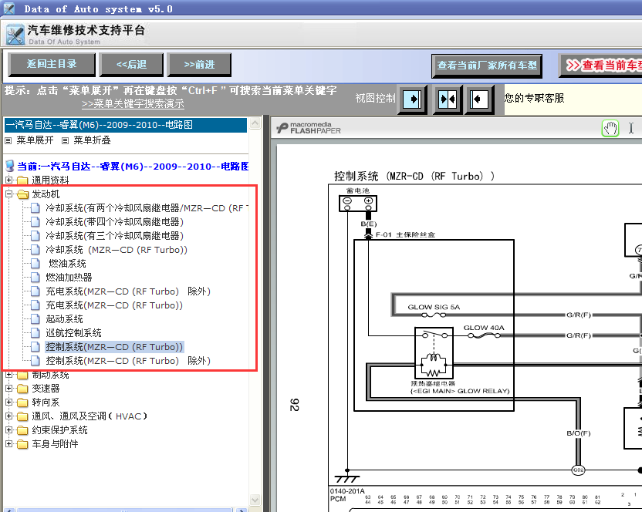This screenshot has height=512, width=642.
Task: Select the FlashPaper hand pan tool
Action: pos(610,129)
